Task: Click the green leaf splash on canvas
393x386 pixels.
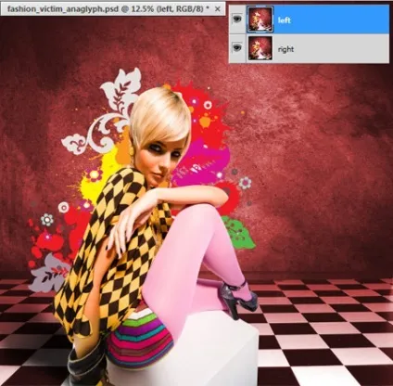Action: pyautogui.click(x=239, y=232)
